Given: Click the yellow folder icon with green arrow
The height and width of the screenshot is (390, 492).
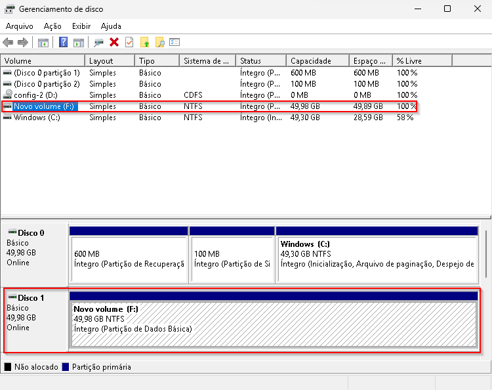Looking at the screenshot, I should coord(145,43).
